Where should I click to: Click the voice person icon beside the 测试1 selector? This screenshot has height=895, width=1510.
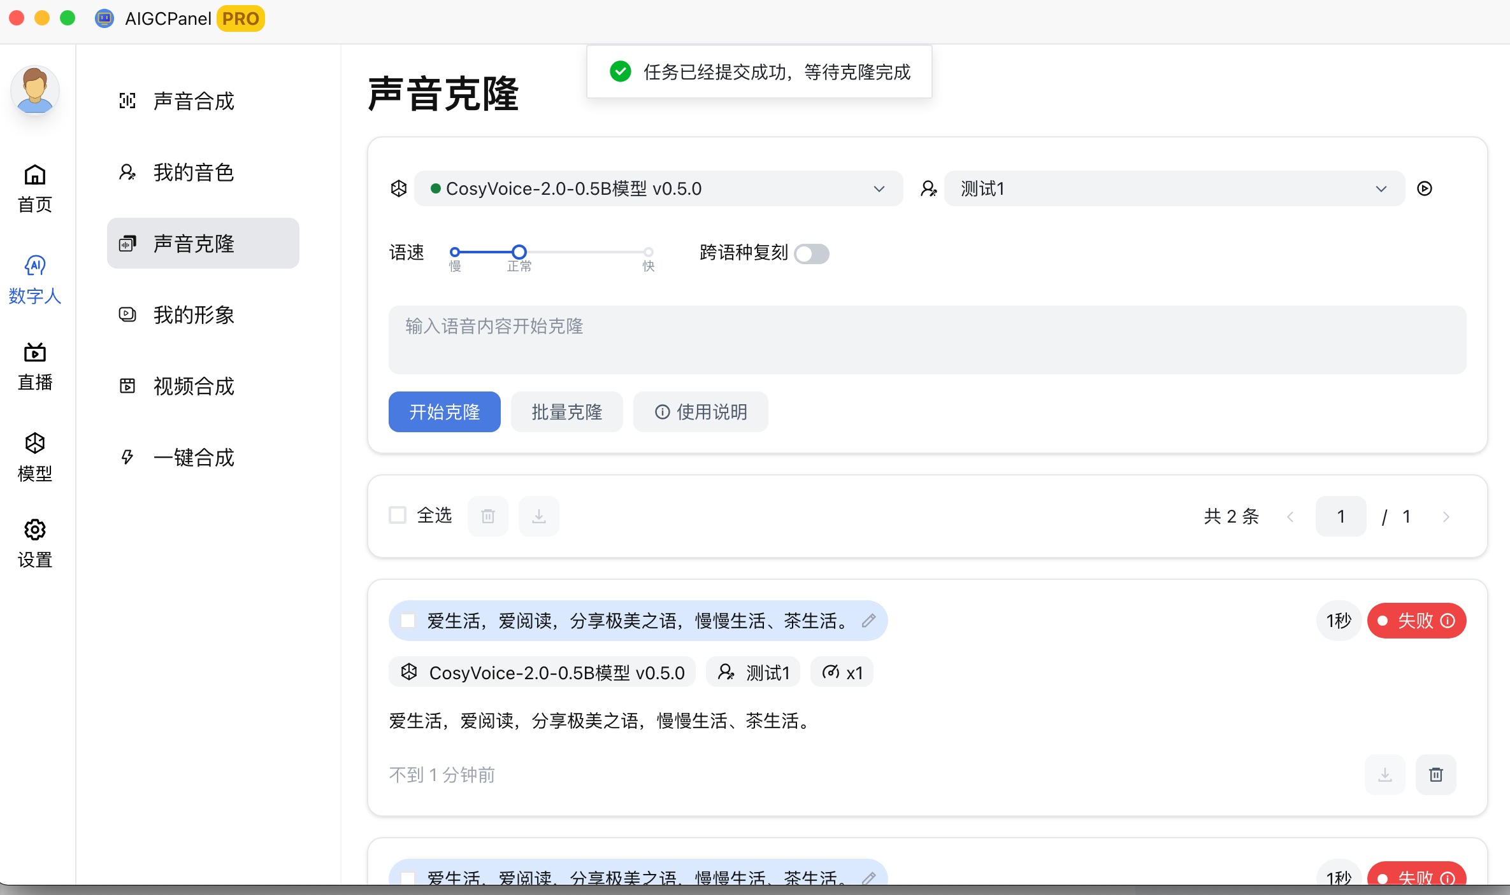pos(929,188)
